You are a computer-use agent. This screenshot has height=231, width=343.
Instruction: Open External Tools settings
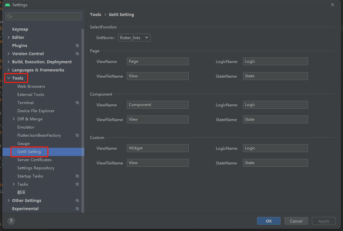[31, 95]
